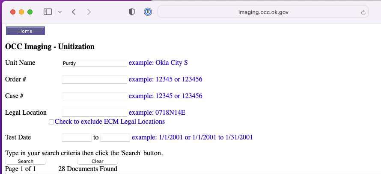Open the 1Password extension icon

point(148,12)
